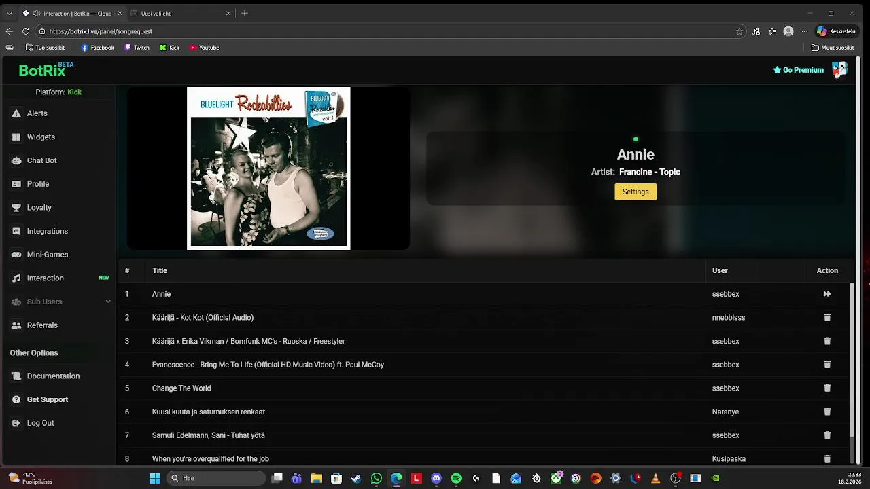Remove Change The World from queue
870x489 pixels.
coord(827,388)
